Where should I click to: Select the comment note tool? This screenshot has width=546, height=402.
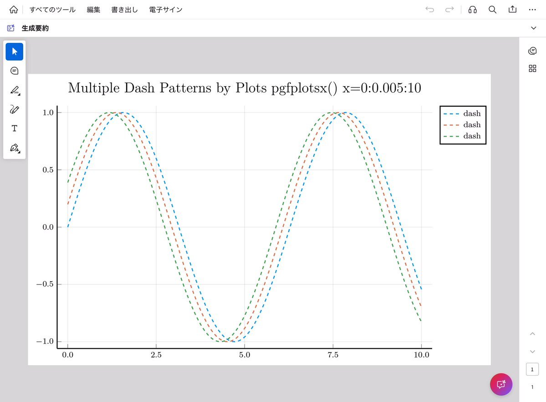pyautogui.click(x=14, y=71)
